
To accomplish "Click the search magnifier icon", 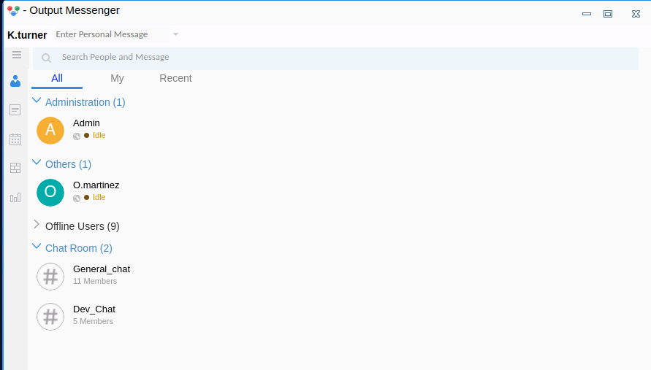I will point(47,58).
